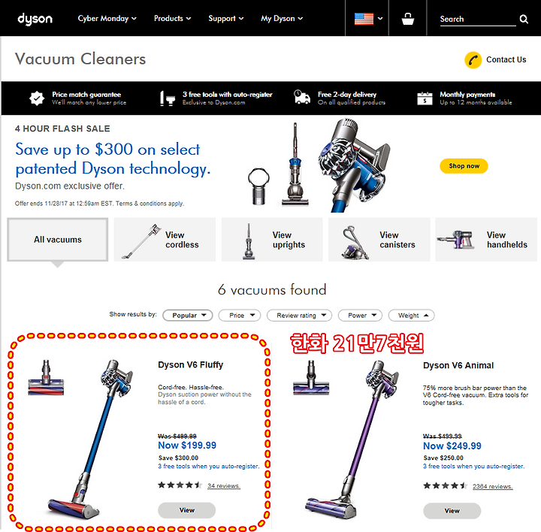Click the US flag country icon

coord(364,19)
